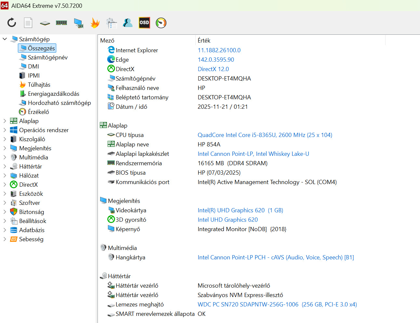Click the Adatbázis database icon in tree
This screenshot has width=420, height=323.
click(x=14, y=230)
